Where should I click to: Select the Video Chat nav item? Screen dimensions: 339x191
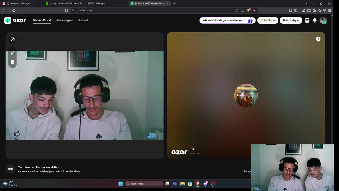point(42,20)
